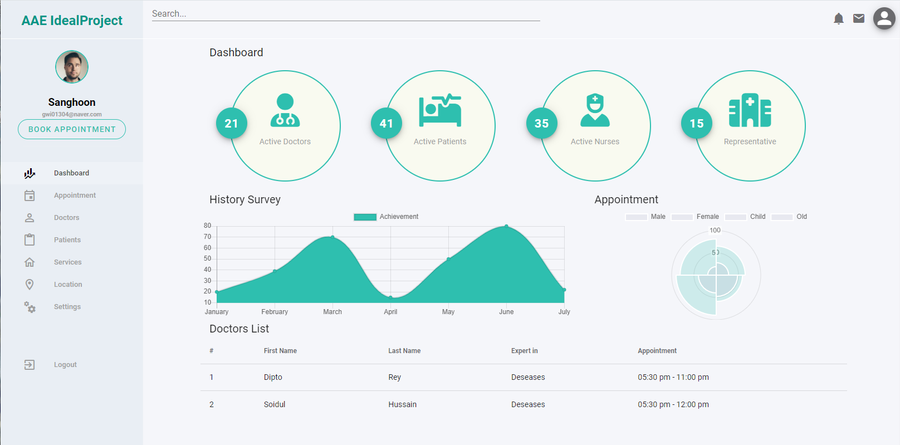Click the Appointment column header in table
This screenshot has width=900, height=445.
click(657, 351)
